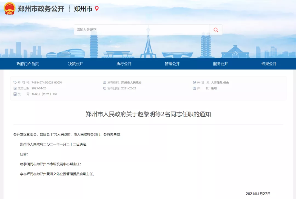Select 管理公开 in the navigation bar
Image resolution: width=296 pixels, height=199 pixels.
pyautogui.click(x=172, y=64)
